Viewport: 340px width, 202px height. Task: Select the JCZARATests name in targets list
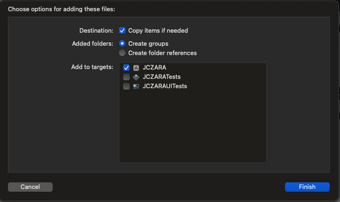coord(161,77)
